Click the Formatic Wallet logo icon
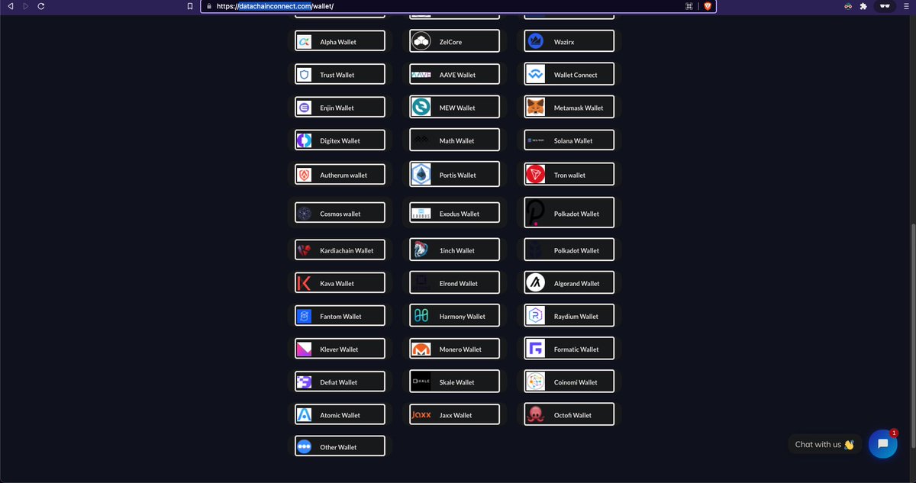The image size is (916, 483). 536,349
